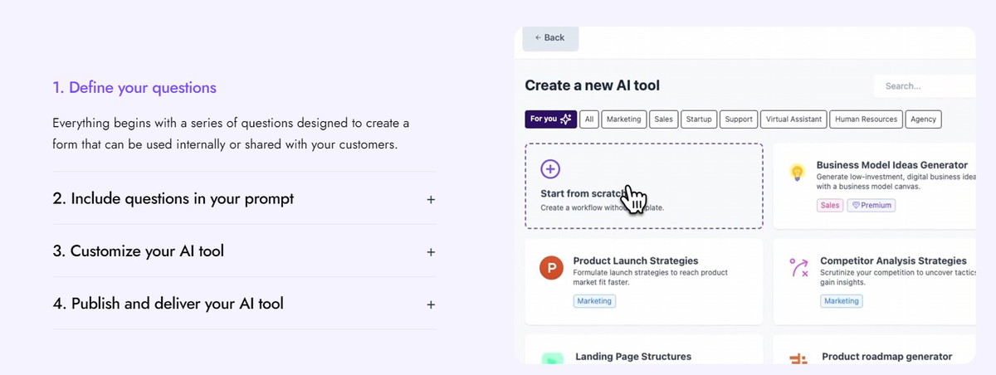Viewport: 996px width, 375px height.
Task: Click the Competitor Analysis Strategies arrow icon
Action: 798,267
